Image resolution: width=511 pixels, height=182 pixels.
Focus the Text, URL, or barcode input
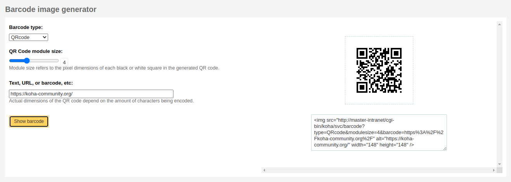(x=91, y=94)
